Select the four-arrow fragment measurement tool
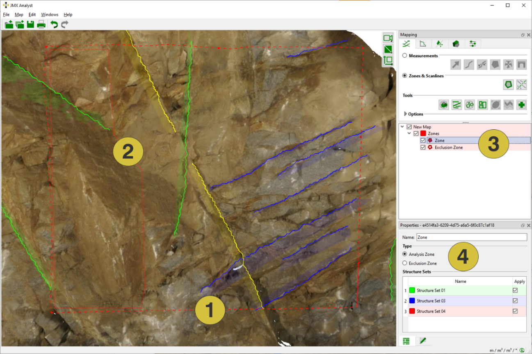The height and width of the screenshot is (354, 532). coord(508,64)
